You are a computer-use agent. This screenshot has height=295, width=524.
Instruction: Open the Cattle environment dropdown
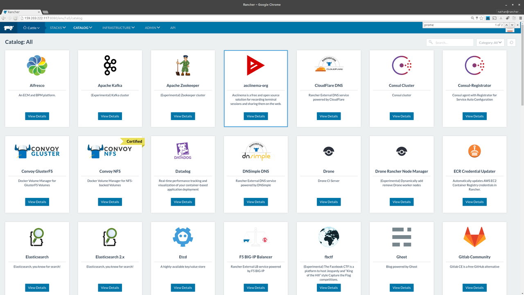(x=31, y=28)
